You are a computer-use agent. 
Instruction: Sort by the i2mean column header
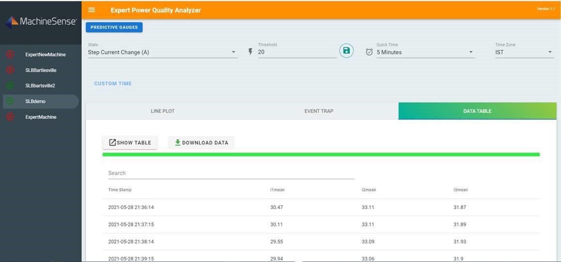pyautogui.click(x=369, y=190)
